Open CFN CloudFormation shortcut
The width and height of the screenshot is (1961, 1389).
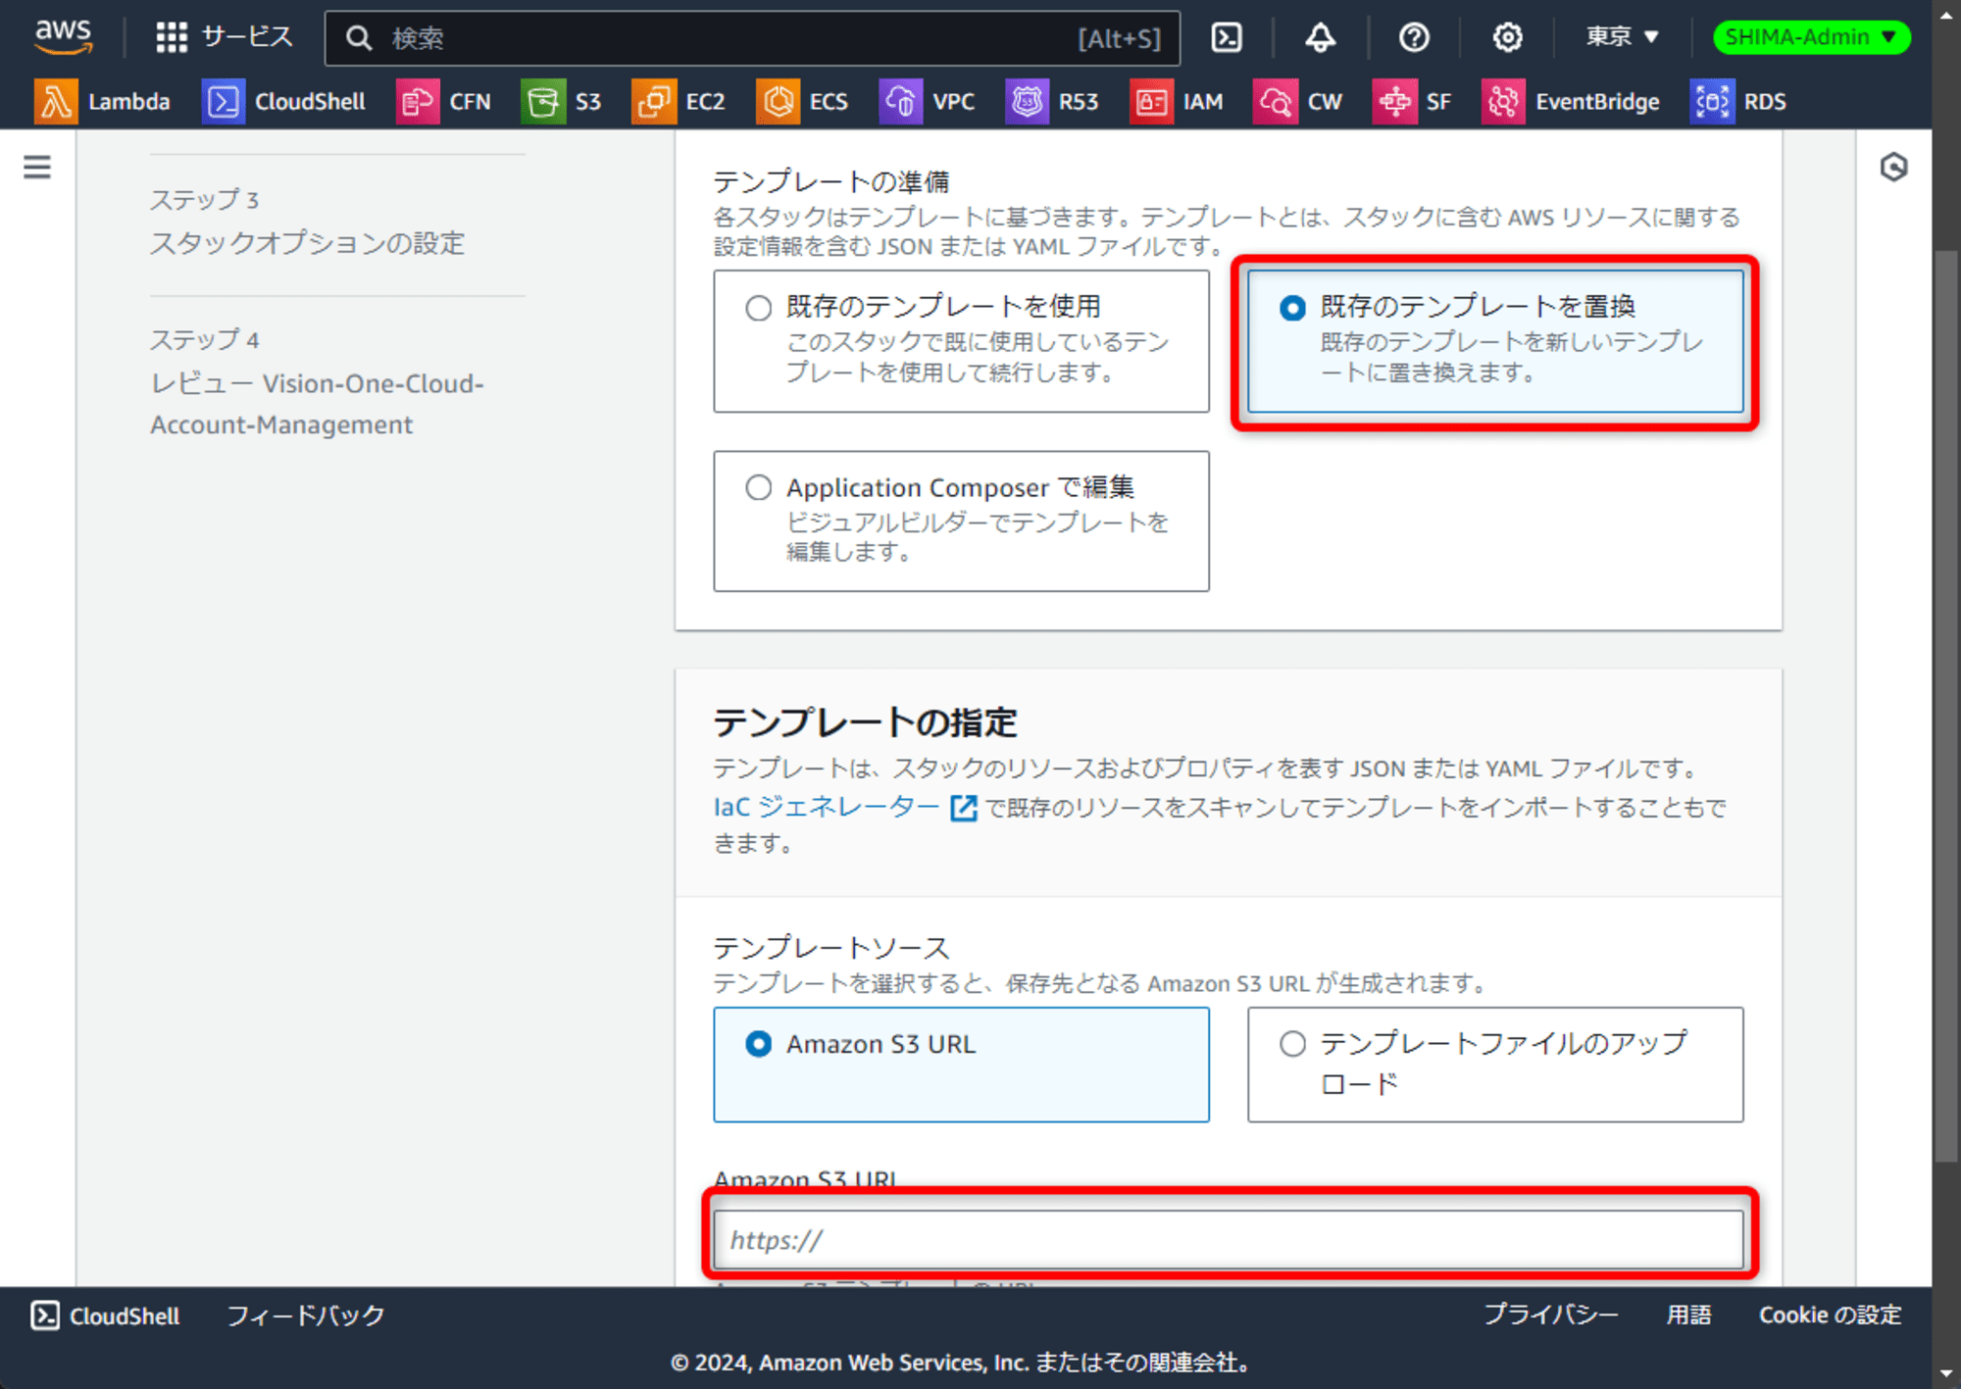[x=443, y=101]
